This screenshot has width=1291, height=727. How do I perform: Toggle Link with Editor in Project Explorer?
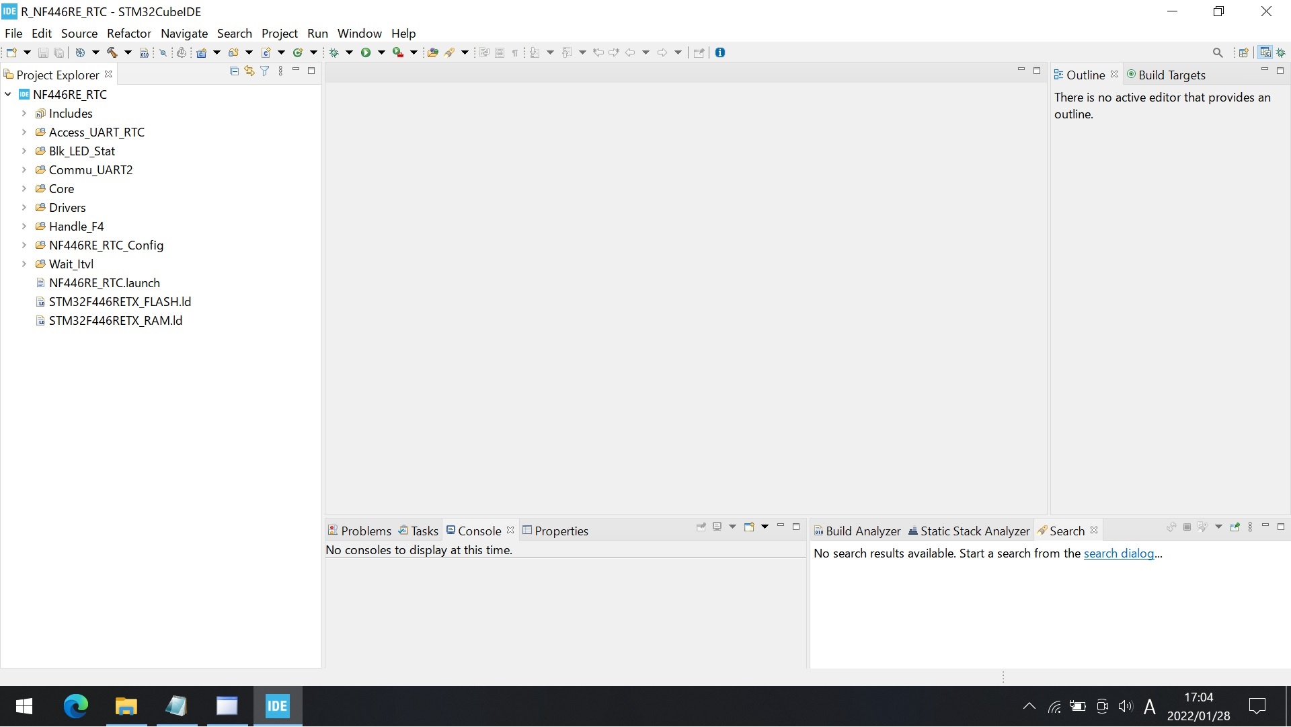(249, 71)
